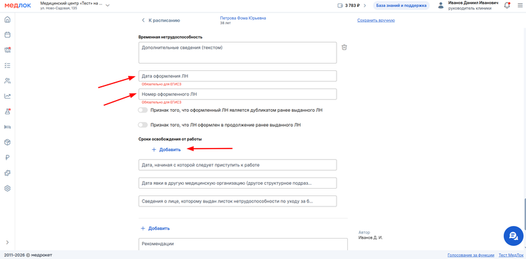Click the Временная нетрудоспособность heading

pos(170,37)
